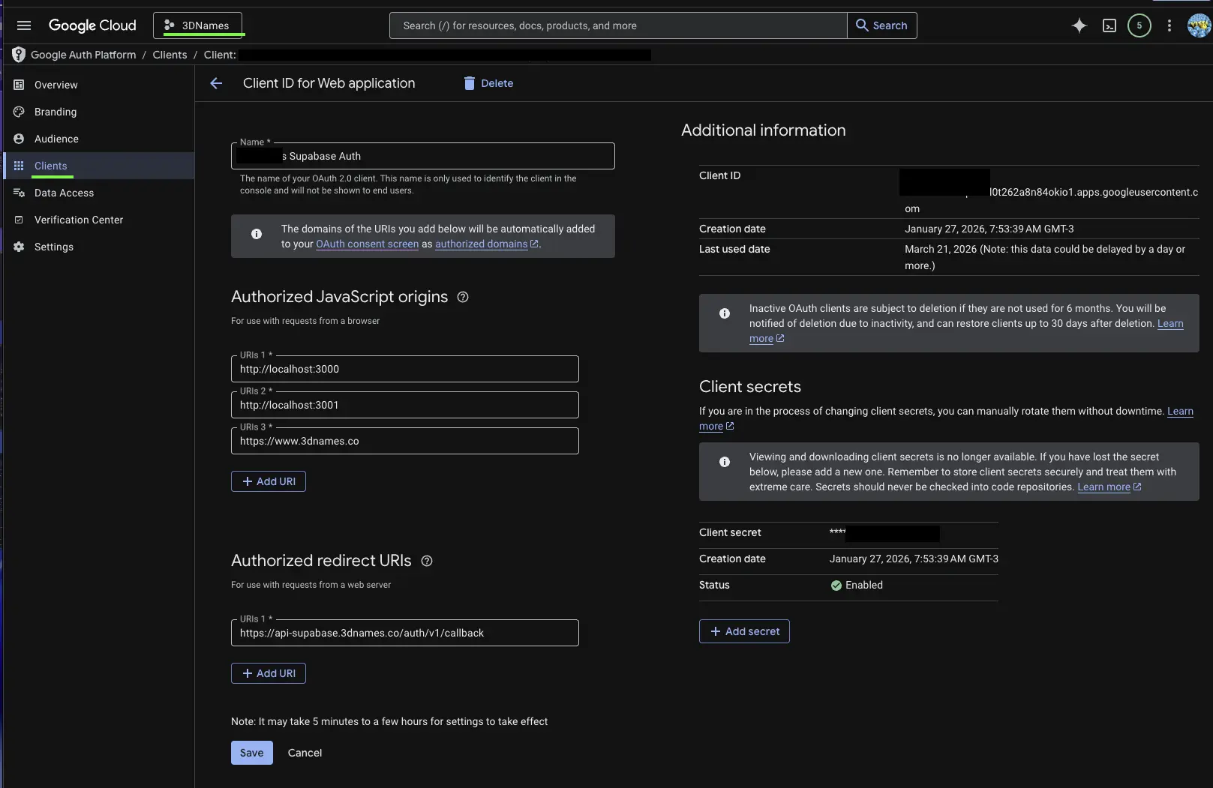1213x788 pixels.
Task: Click the Client ID value text
Action: click(1051, 192)
